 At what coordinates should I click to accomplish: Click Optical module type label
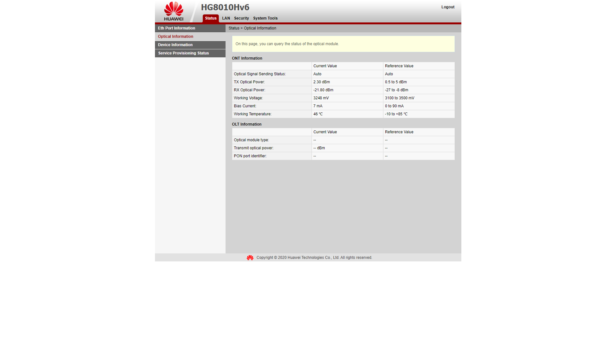click(251, 140)
